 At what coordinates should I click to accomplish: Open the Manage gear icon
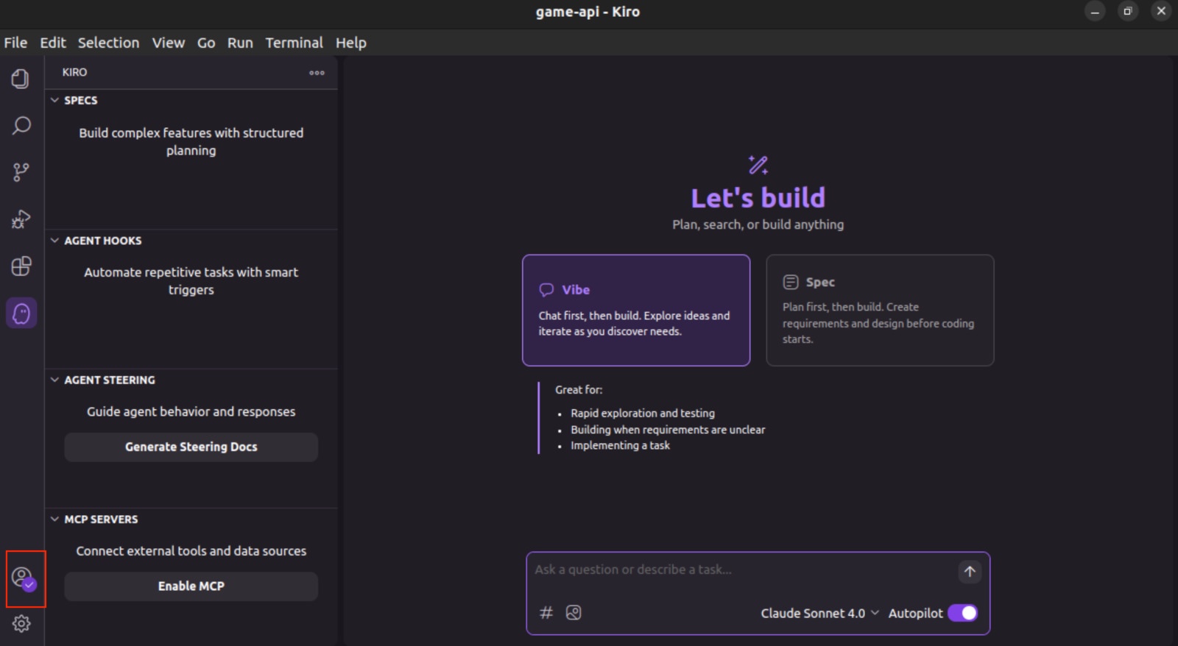click(x=21, y=624)
